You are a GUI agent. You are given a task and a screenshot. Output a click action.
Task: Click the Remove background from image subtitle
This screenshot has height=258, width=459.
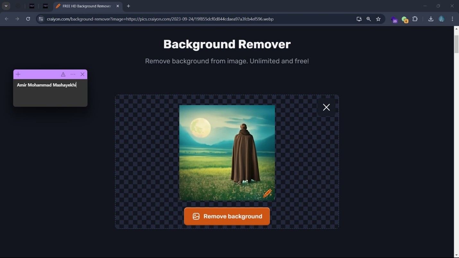pos(227,61)
